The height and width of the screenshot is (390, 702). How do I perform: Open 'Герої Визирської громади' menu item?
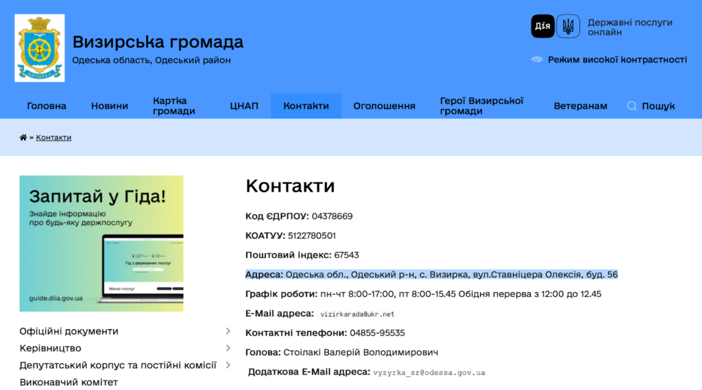[x=482, y=106]
